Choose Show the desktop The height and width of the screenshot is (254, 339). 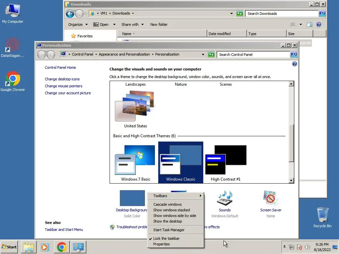point(175,221)
